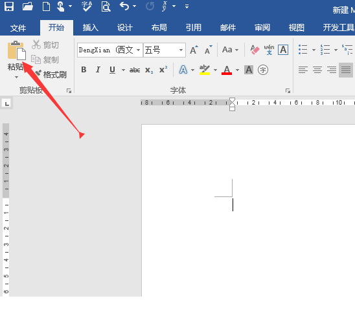The height and width of the screenshot is (314, 355).
Task: Open the DengXian font name dropdown
Action: pyautogui.click(x=139, y=50)
